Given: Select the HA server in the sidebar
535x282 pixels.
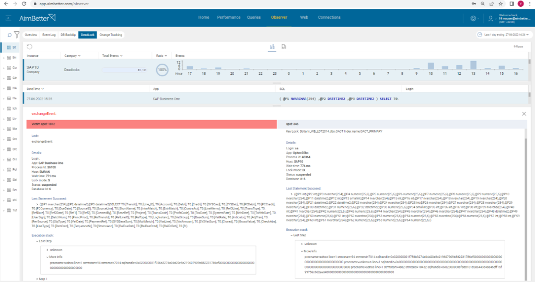Looking at the screenshot, I should 11,88.
